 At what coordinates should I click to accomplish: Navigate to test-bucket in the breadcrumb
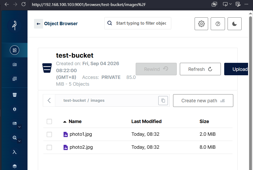74,100
